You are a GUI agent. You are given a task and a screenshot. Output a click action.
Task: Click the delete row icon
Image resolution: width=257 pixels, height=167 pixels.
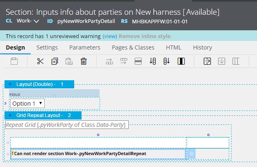tap(138, 61)
